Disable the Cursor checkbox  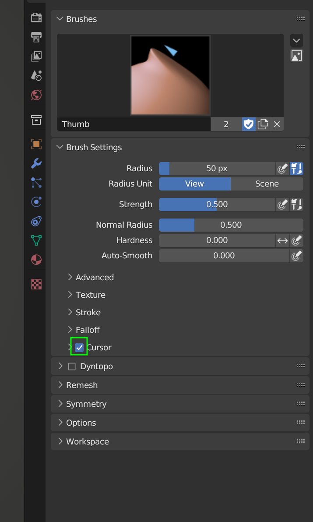click(79, 347)
